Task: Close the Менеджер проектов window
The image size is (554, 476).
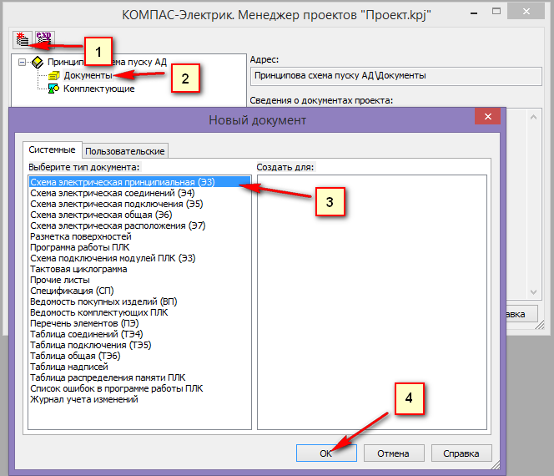Action: [526, 12]
